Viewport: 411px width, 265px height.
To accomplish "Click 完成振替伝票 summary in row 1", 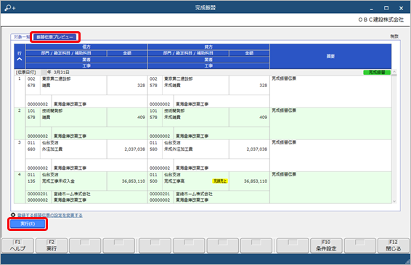I will pyautogui.click(x=284, y=78).
